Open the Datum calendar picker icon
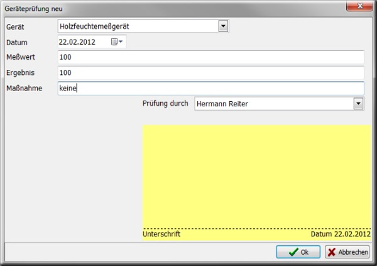 click(117, 42)
